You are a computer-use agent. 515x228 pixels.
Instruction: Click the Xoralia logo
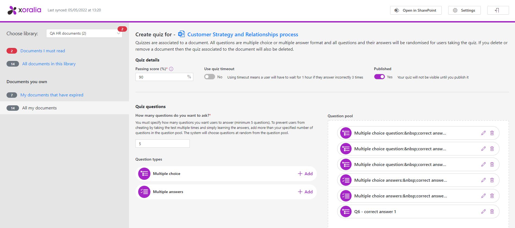point(24,10)
